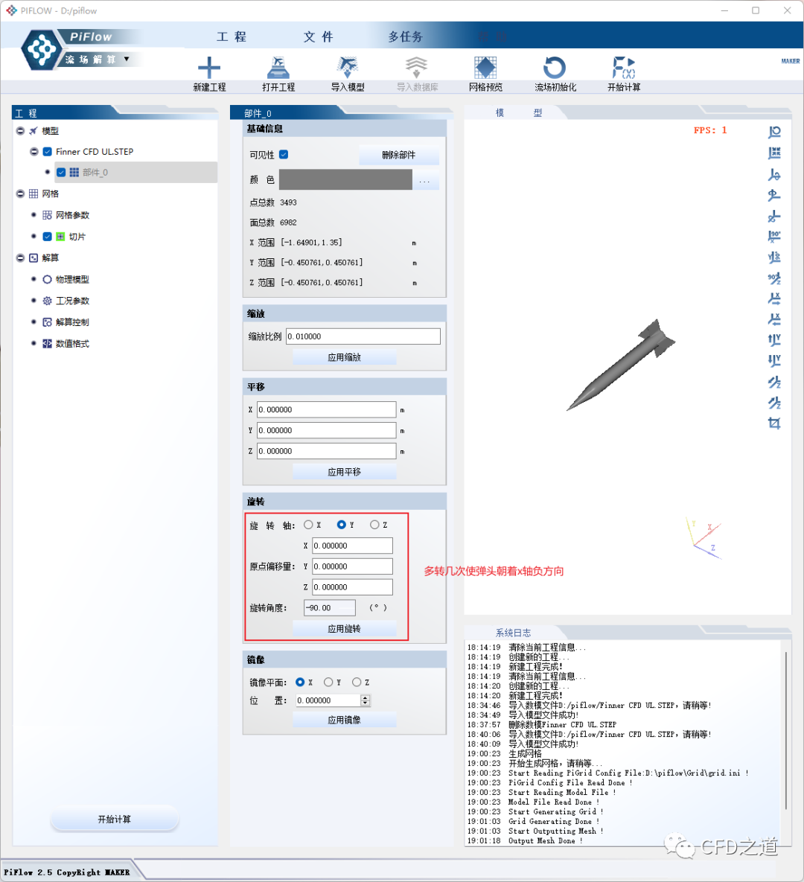Open 网格预览 mesh preview

[x=485, y=68]
